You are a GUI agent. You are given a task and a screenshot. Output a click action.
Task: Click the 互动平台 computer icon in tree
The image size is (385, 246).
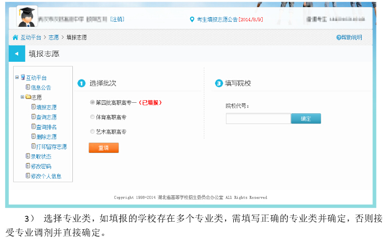click(x=23, y=77)
